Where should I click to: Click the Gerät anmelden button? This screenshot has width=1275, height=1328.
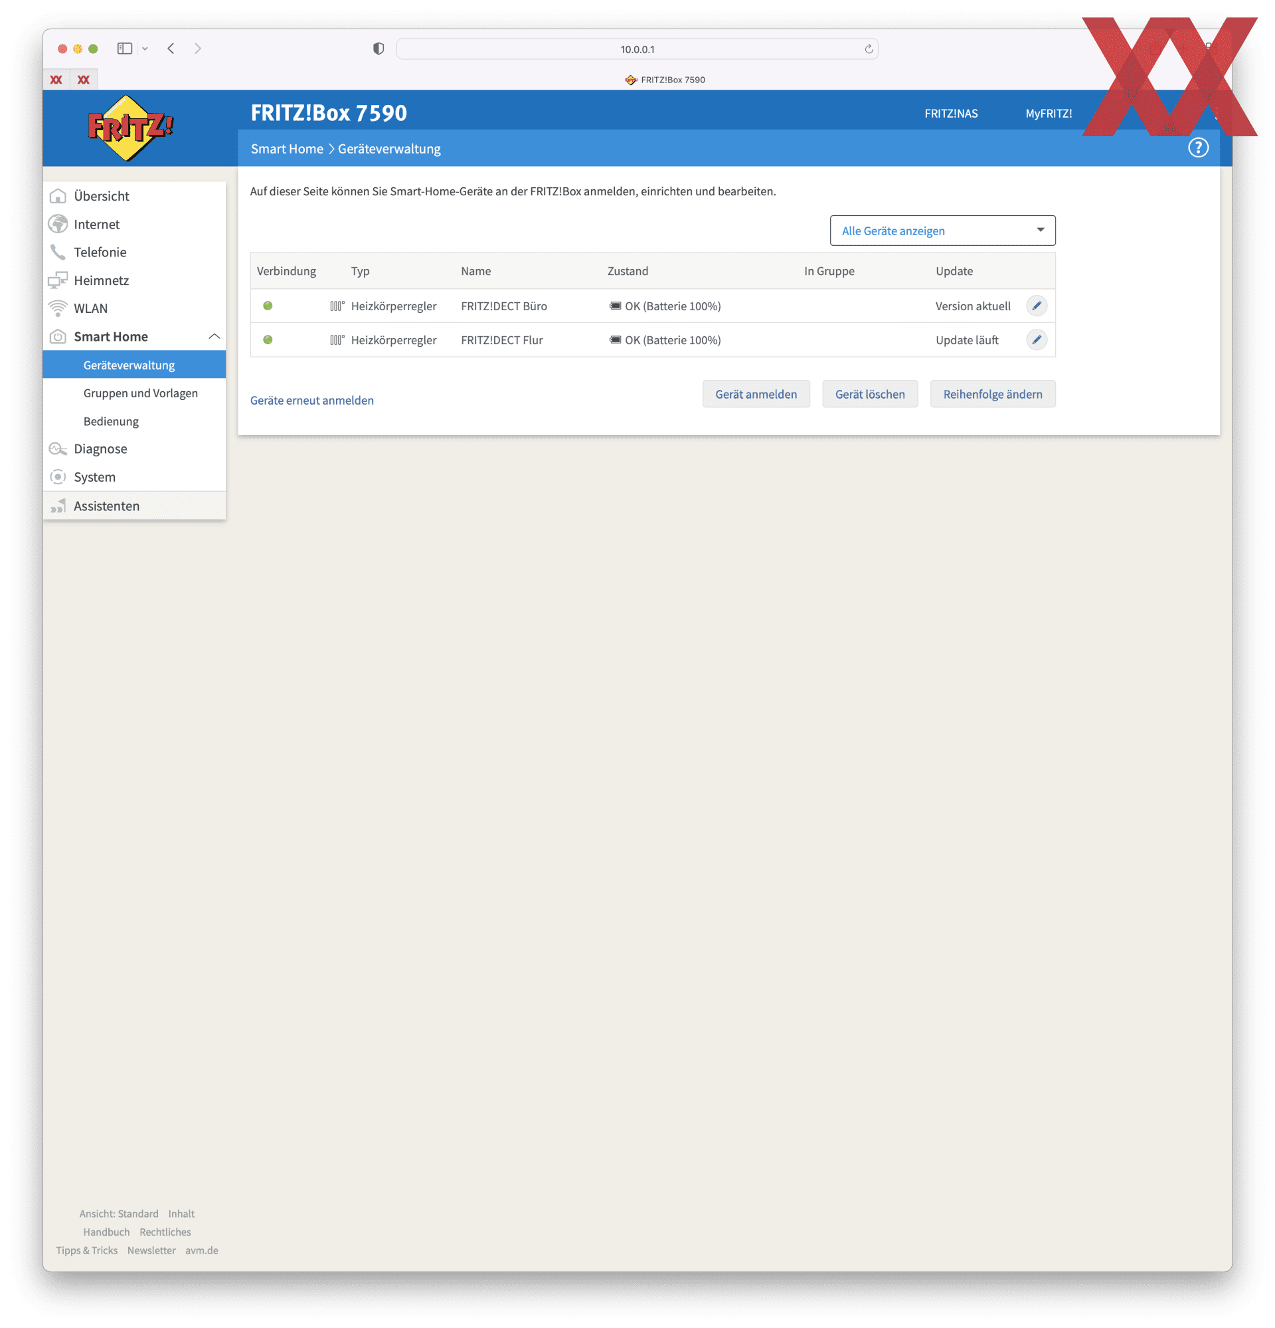[756, 394]
